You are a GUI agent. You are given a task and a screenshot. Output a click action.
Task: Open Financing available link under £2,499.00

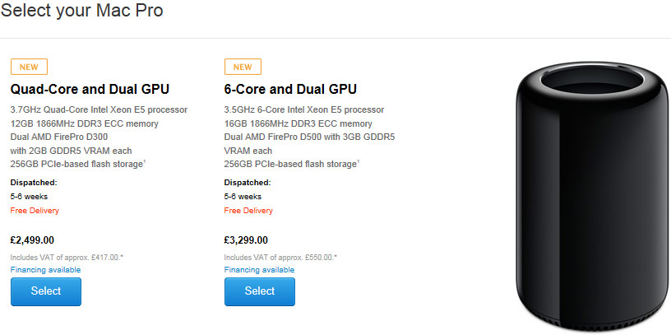tap(45, 270)
